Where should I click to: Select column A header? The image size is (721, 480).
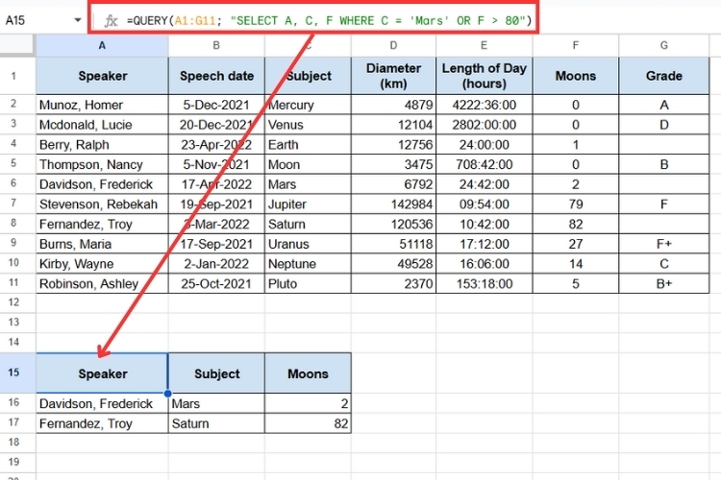point(102,45)
